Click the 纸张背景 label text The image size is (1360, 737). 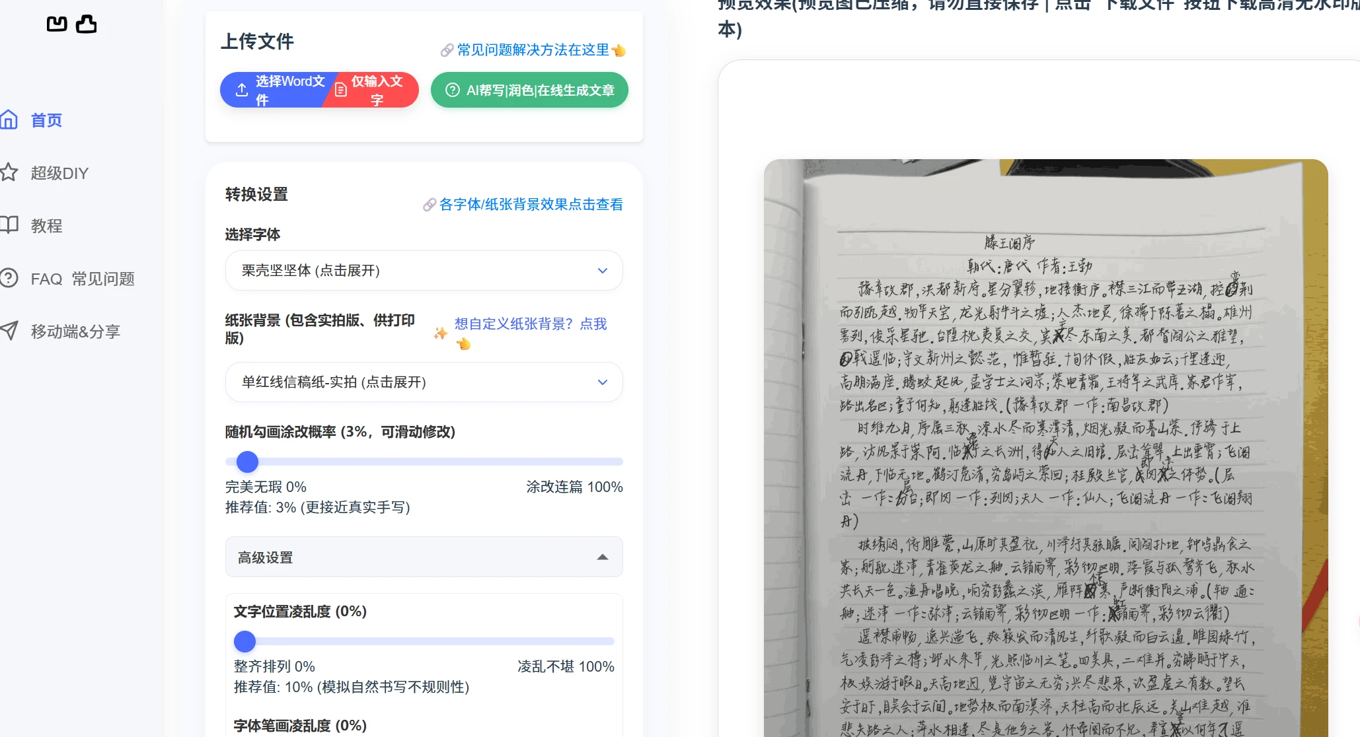pos(320,329)
